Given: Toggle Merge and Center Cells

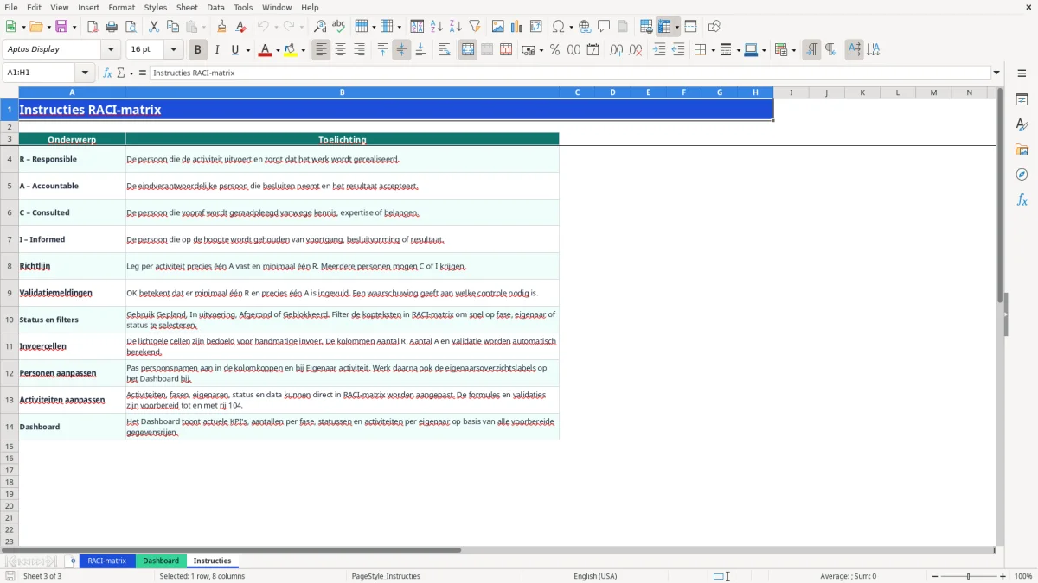Looking at the screenshot, I should (468, 50).
